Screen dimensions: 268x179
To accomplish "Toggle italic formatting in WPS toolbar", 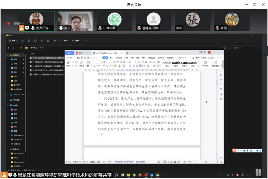I will [91, 65].
